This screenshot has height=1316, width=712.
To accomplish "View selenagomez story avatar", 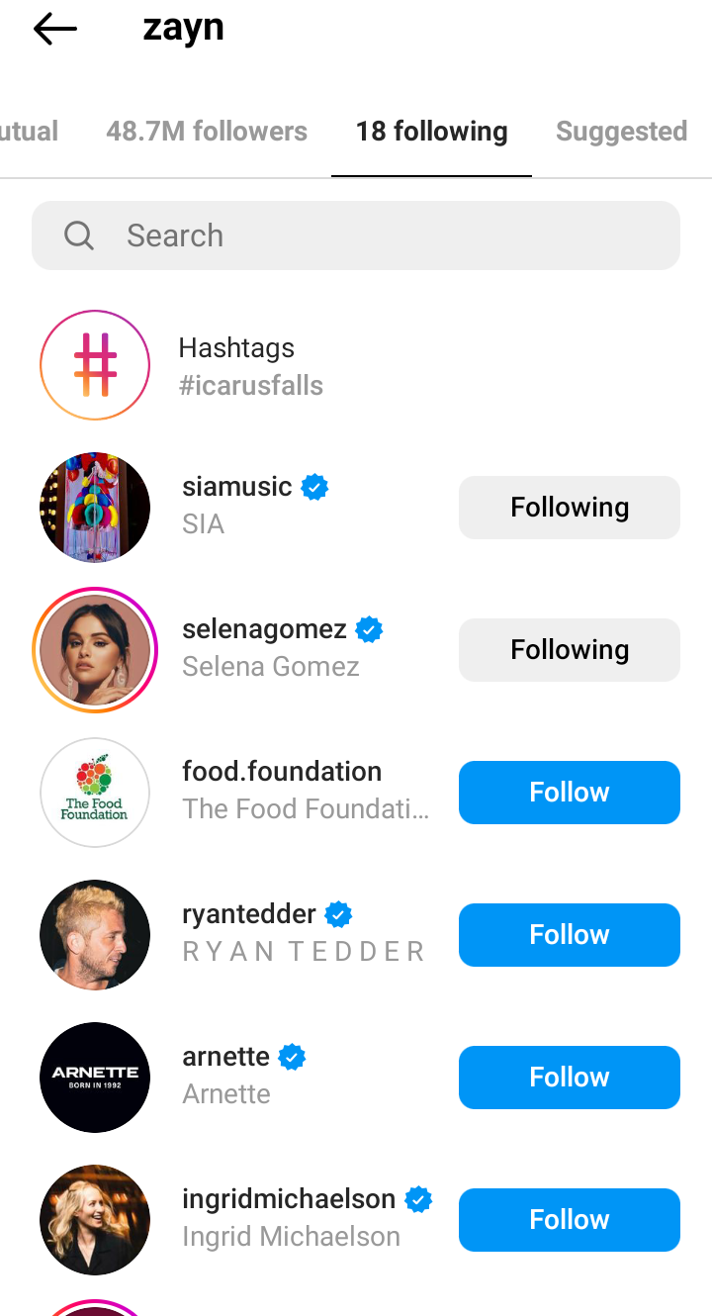I will [x=95, y=650].
